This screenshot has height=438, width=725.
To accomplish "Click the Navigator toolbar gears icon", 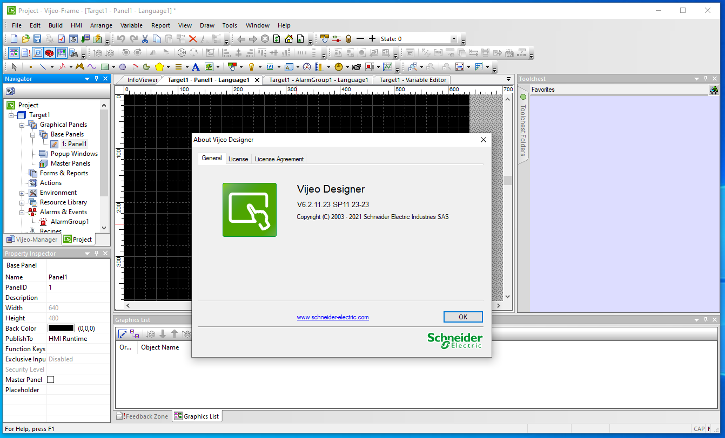I will click(x=10, y=91).
